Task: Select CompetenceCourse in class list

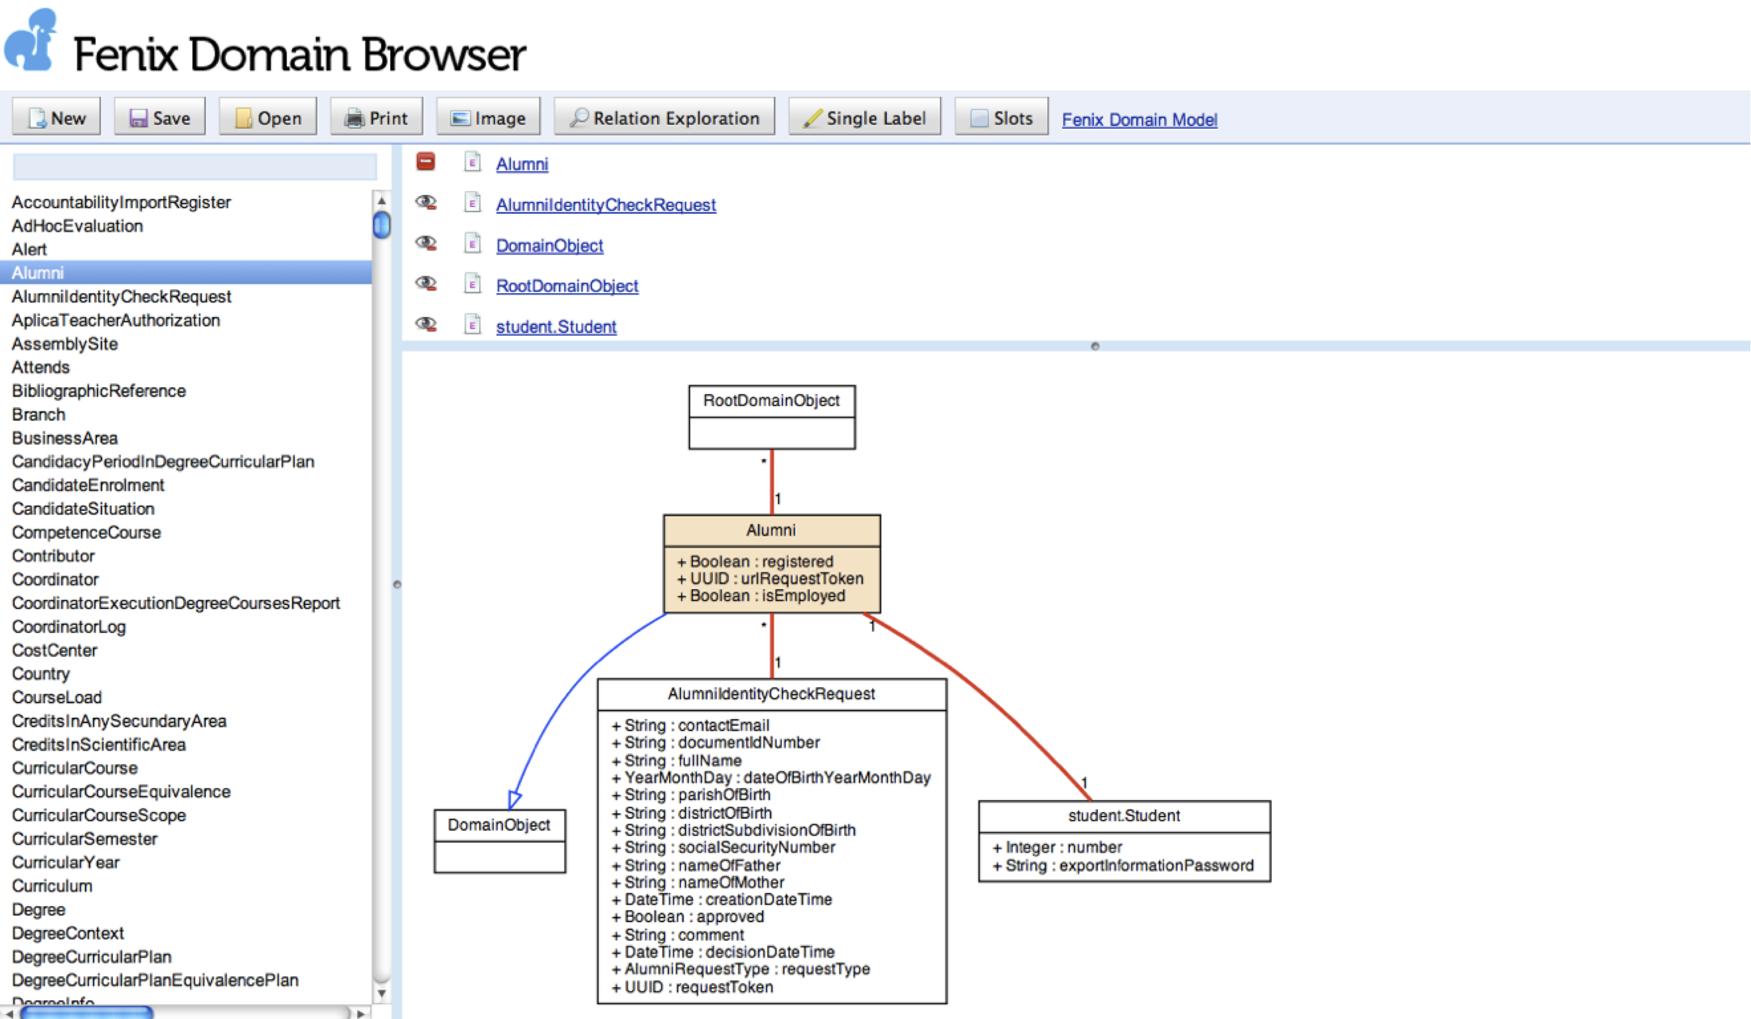Action: [x=86, y=532]
